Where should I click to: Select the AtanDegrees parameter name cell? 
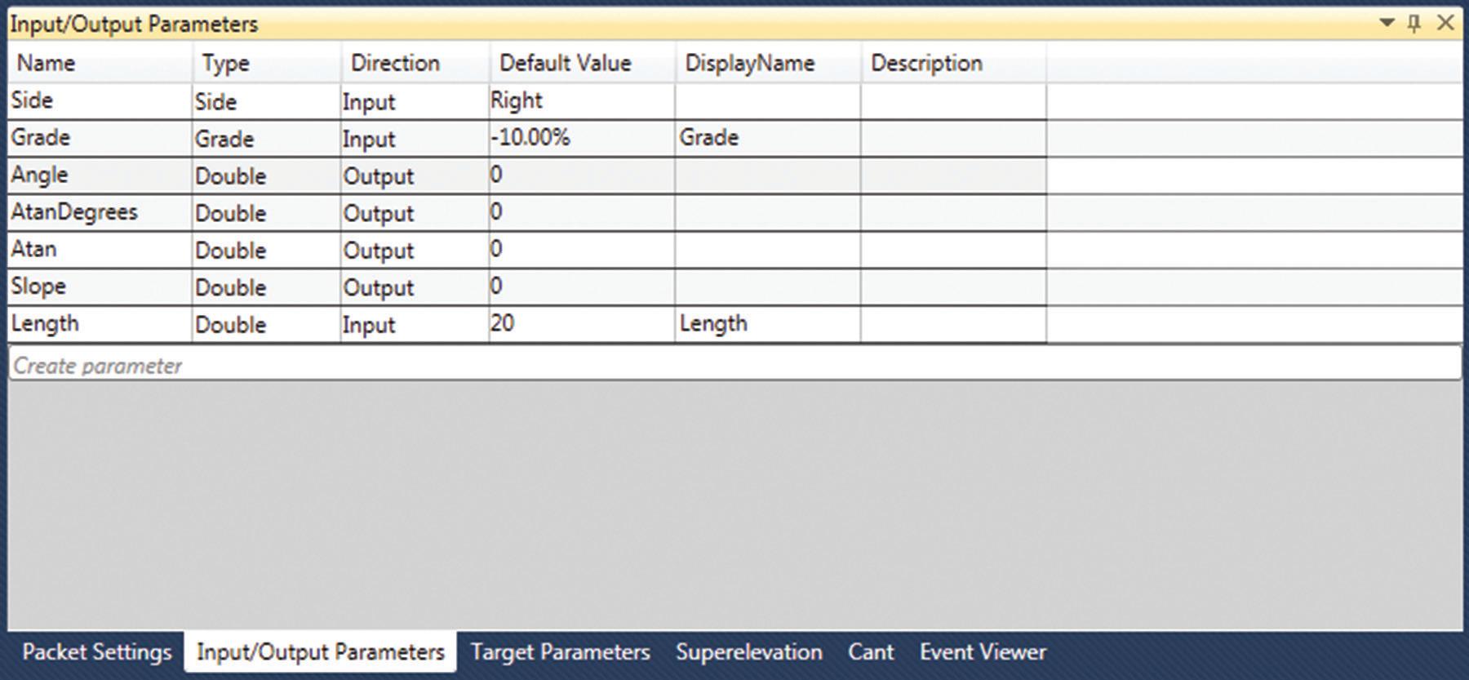click(x=100, y=212)
